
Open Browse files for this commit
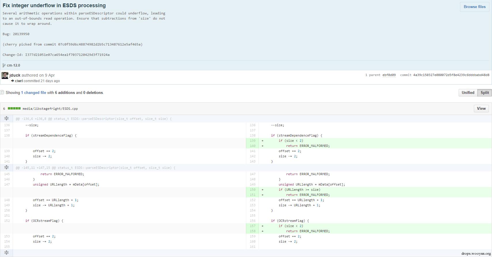tap(474, 7)
